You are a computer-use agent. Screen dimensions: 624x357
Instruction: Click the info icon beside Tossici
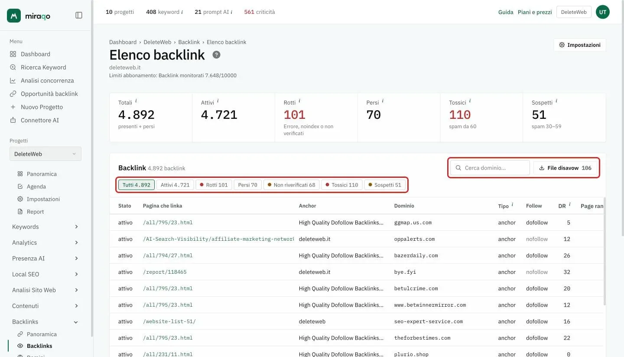[470, 101]
